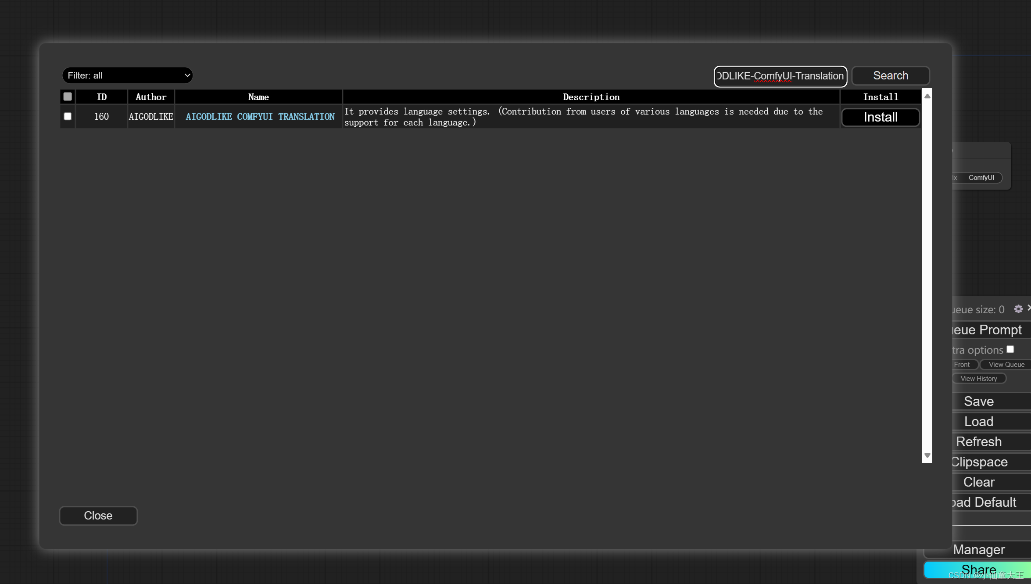Sort by the ID column header
The height and width of the screenshot is (584, 1031).
[101, 97]
